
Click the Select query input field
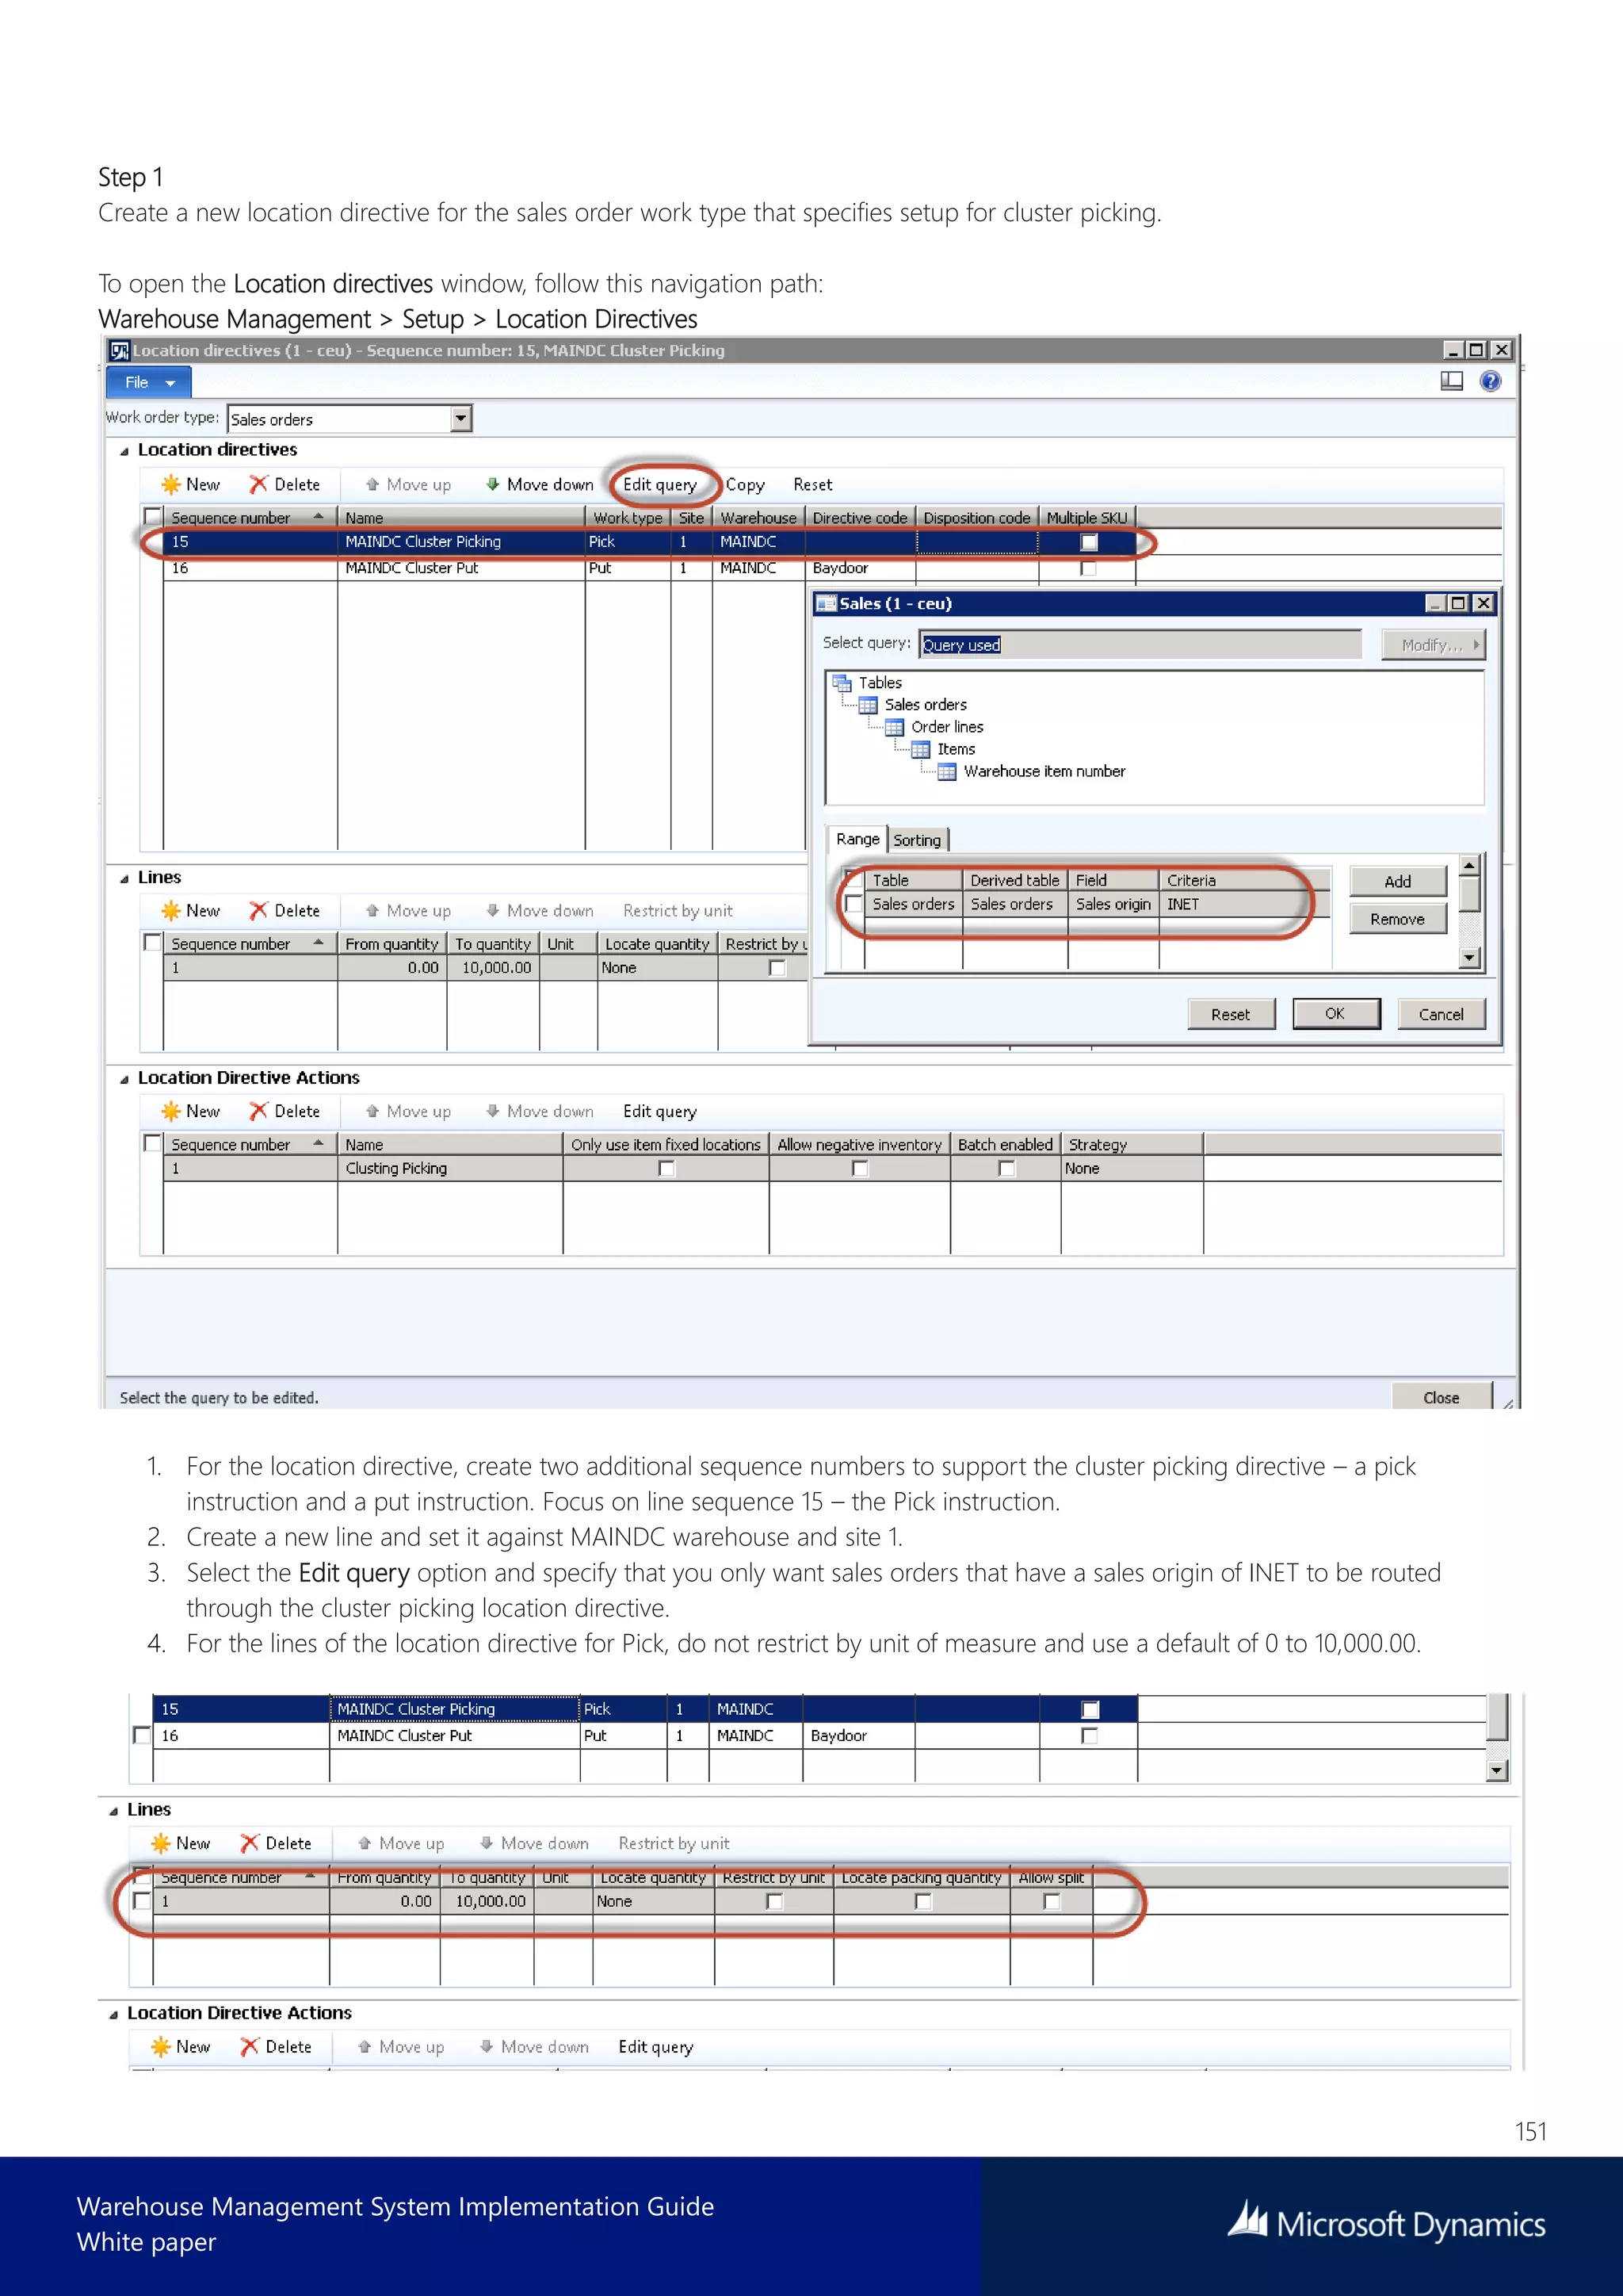(1140, 645)
